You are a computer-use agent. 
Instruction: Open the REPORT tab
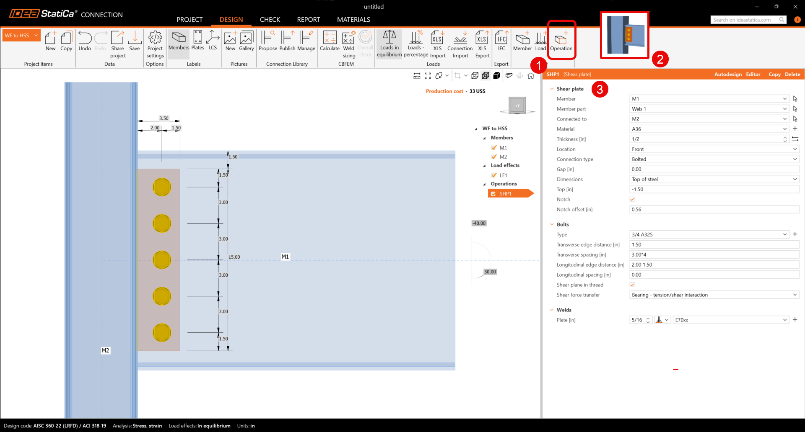click(x=308, y=20)
